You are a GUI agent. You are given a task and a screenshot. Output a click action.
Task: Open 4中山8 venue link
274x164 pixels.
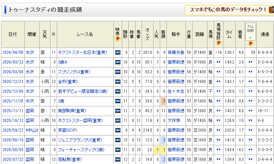pyautogui.click(x=31, y=130)
